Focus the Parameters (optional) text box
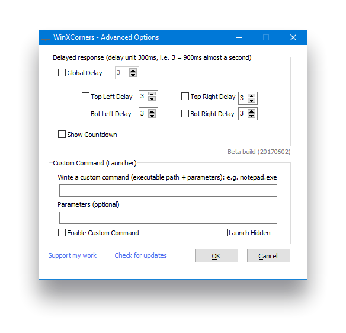The height and width of the screenshot is (333, 346). click(168, 218)
